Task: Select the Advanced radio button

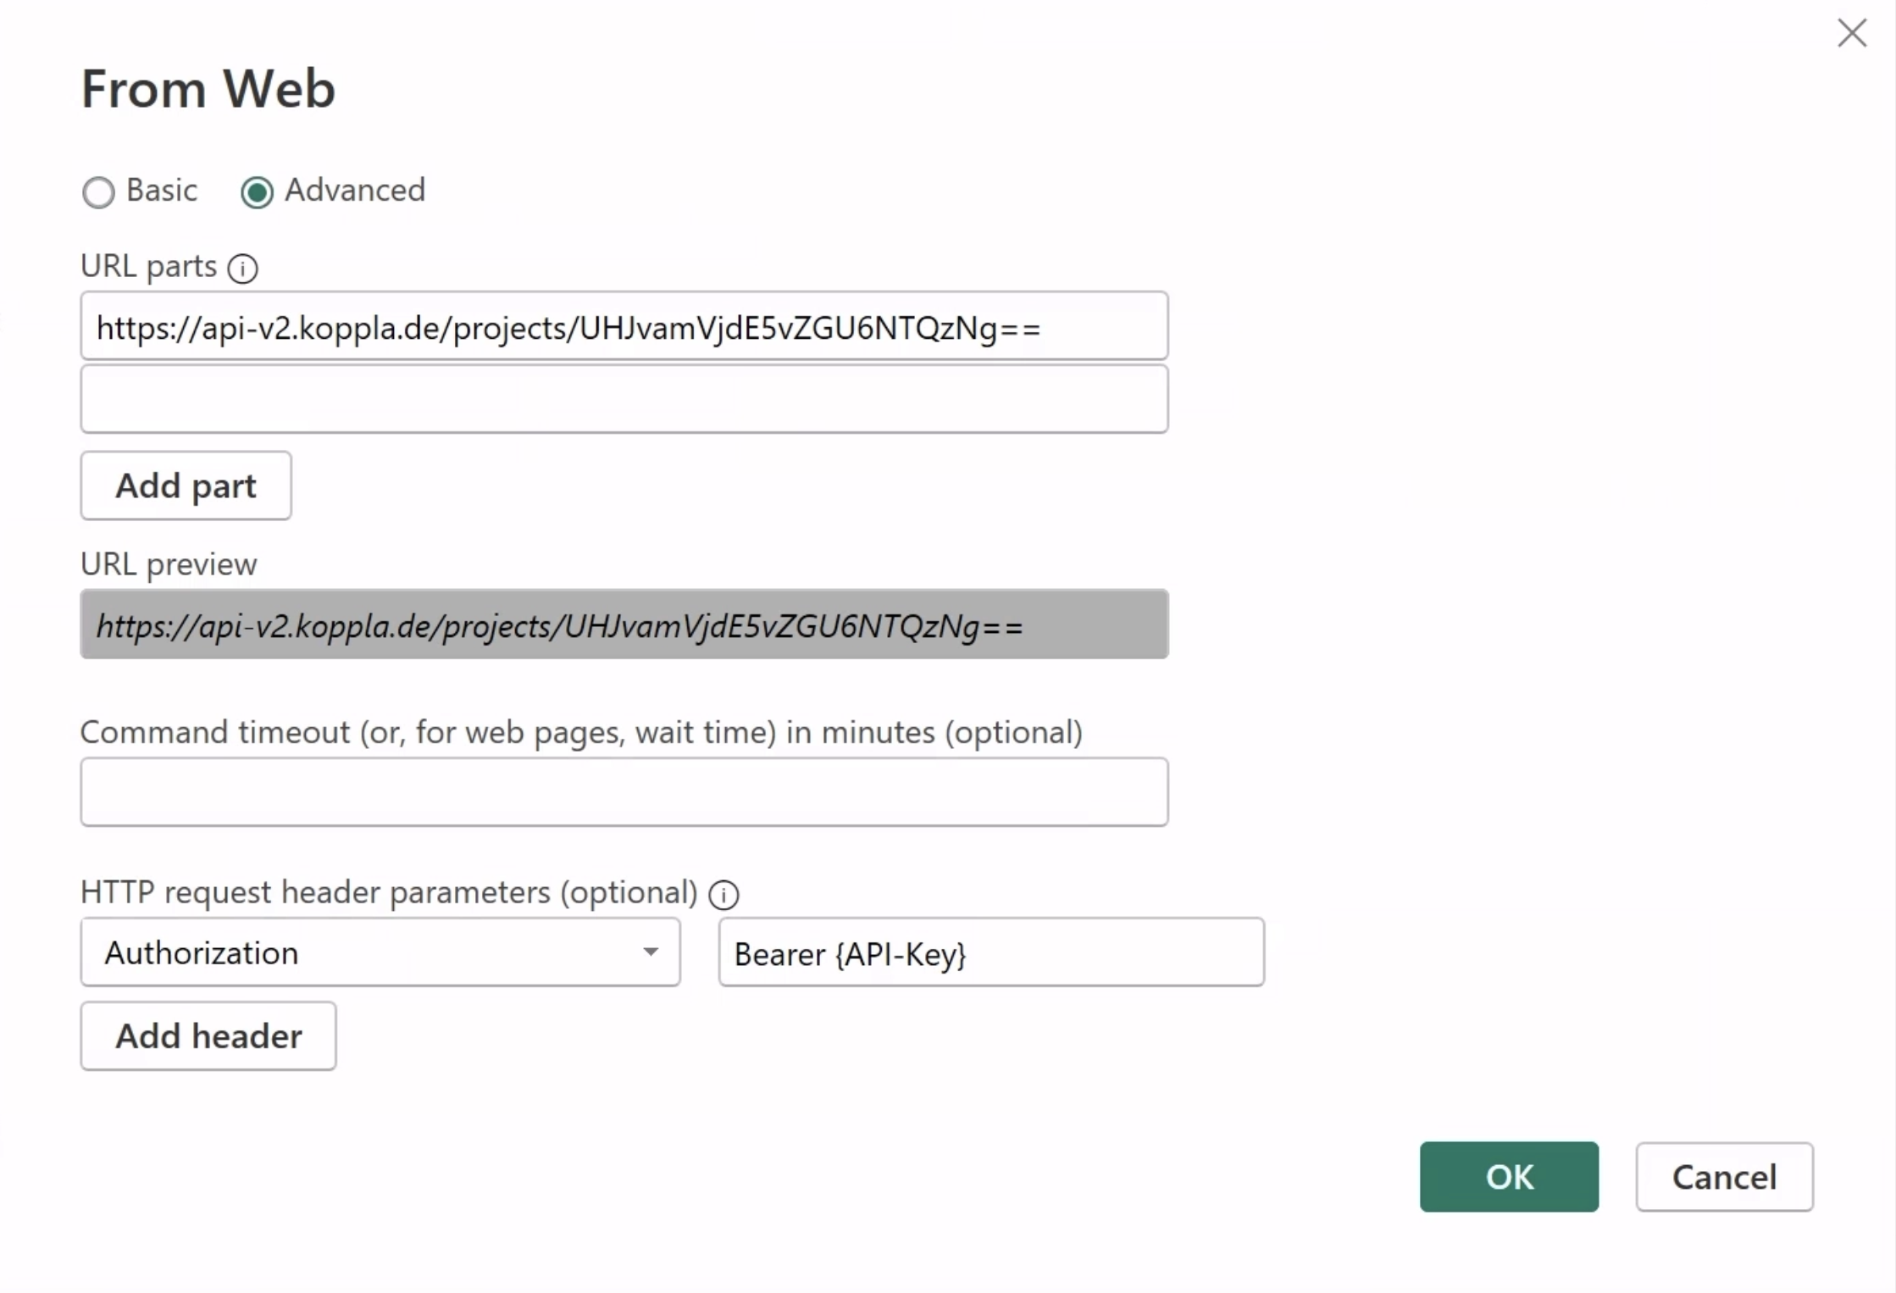Action: point(257,192)
